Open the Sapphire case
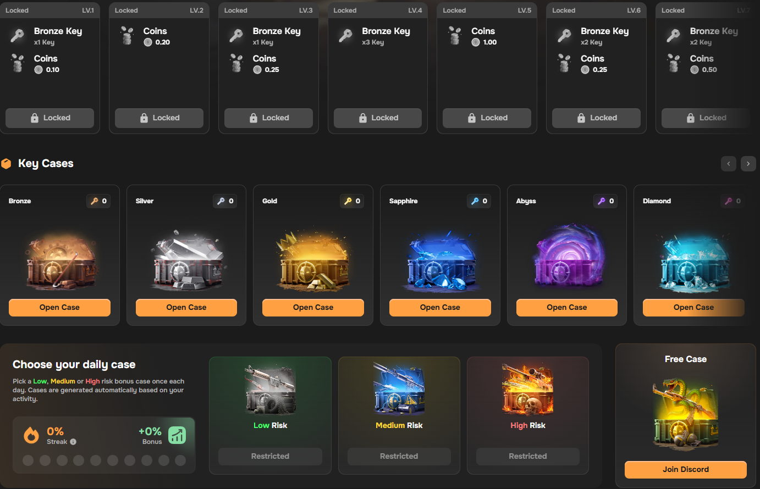This screenshot has height=489, width=760. click(439, 308)
